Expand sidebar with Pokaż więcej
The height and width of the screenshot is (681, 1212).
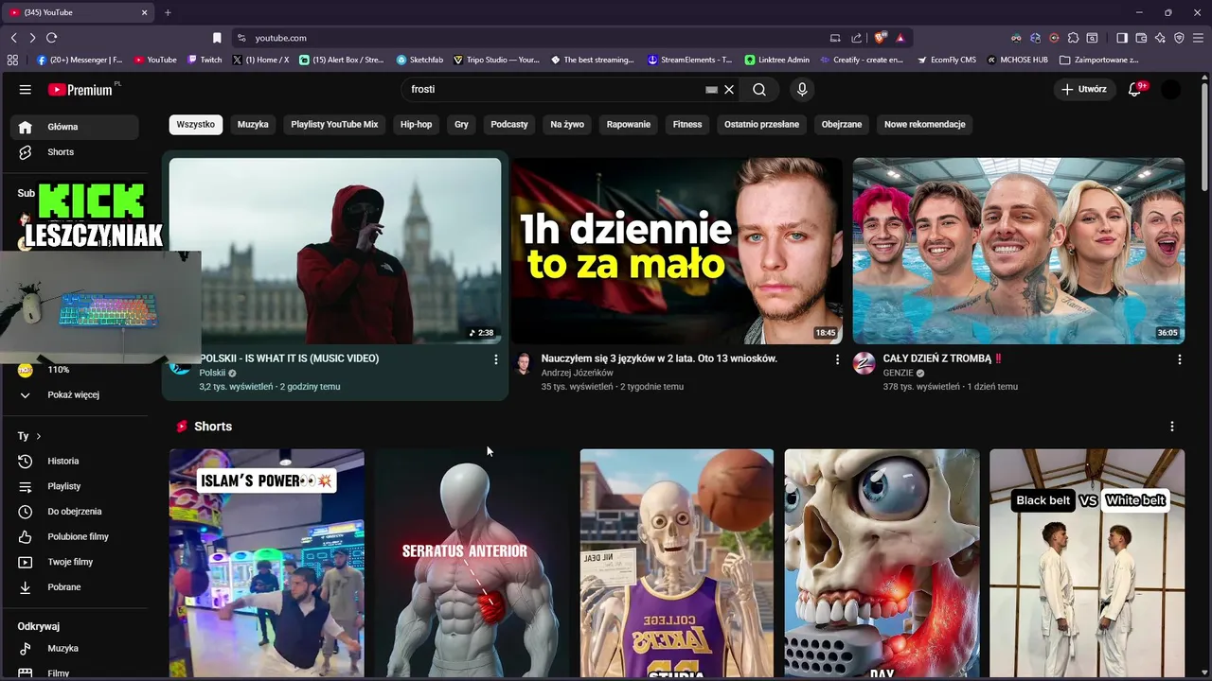tap(74, 394)
